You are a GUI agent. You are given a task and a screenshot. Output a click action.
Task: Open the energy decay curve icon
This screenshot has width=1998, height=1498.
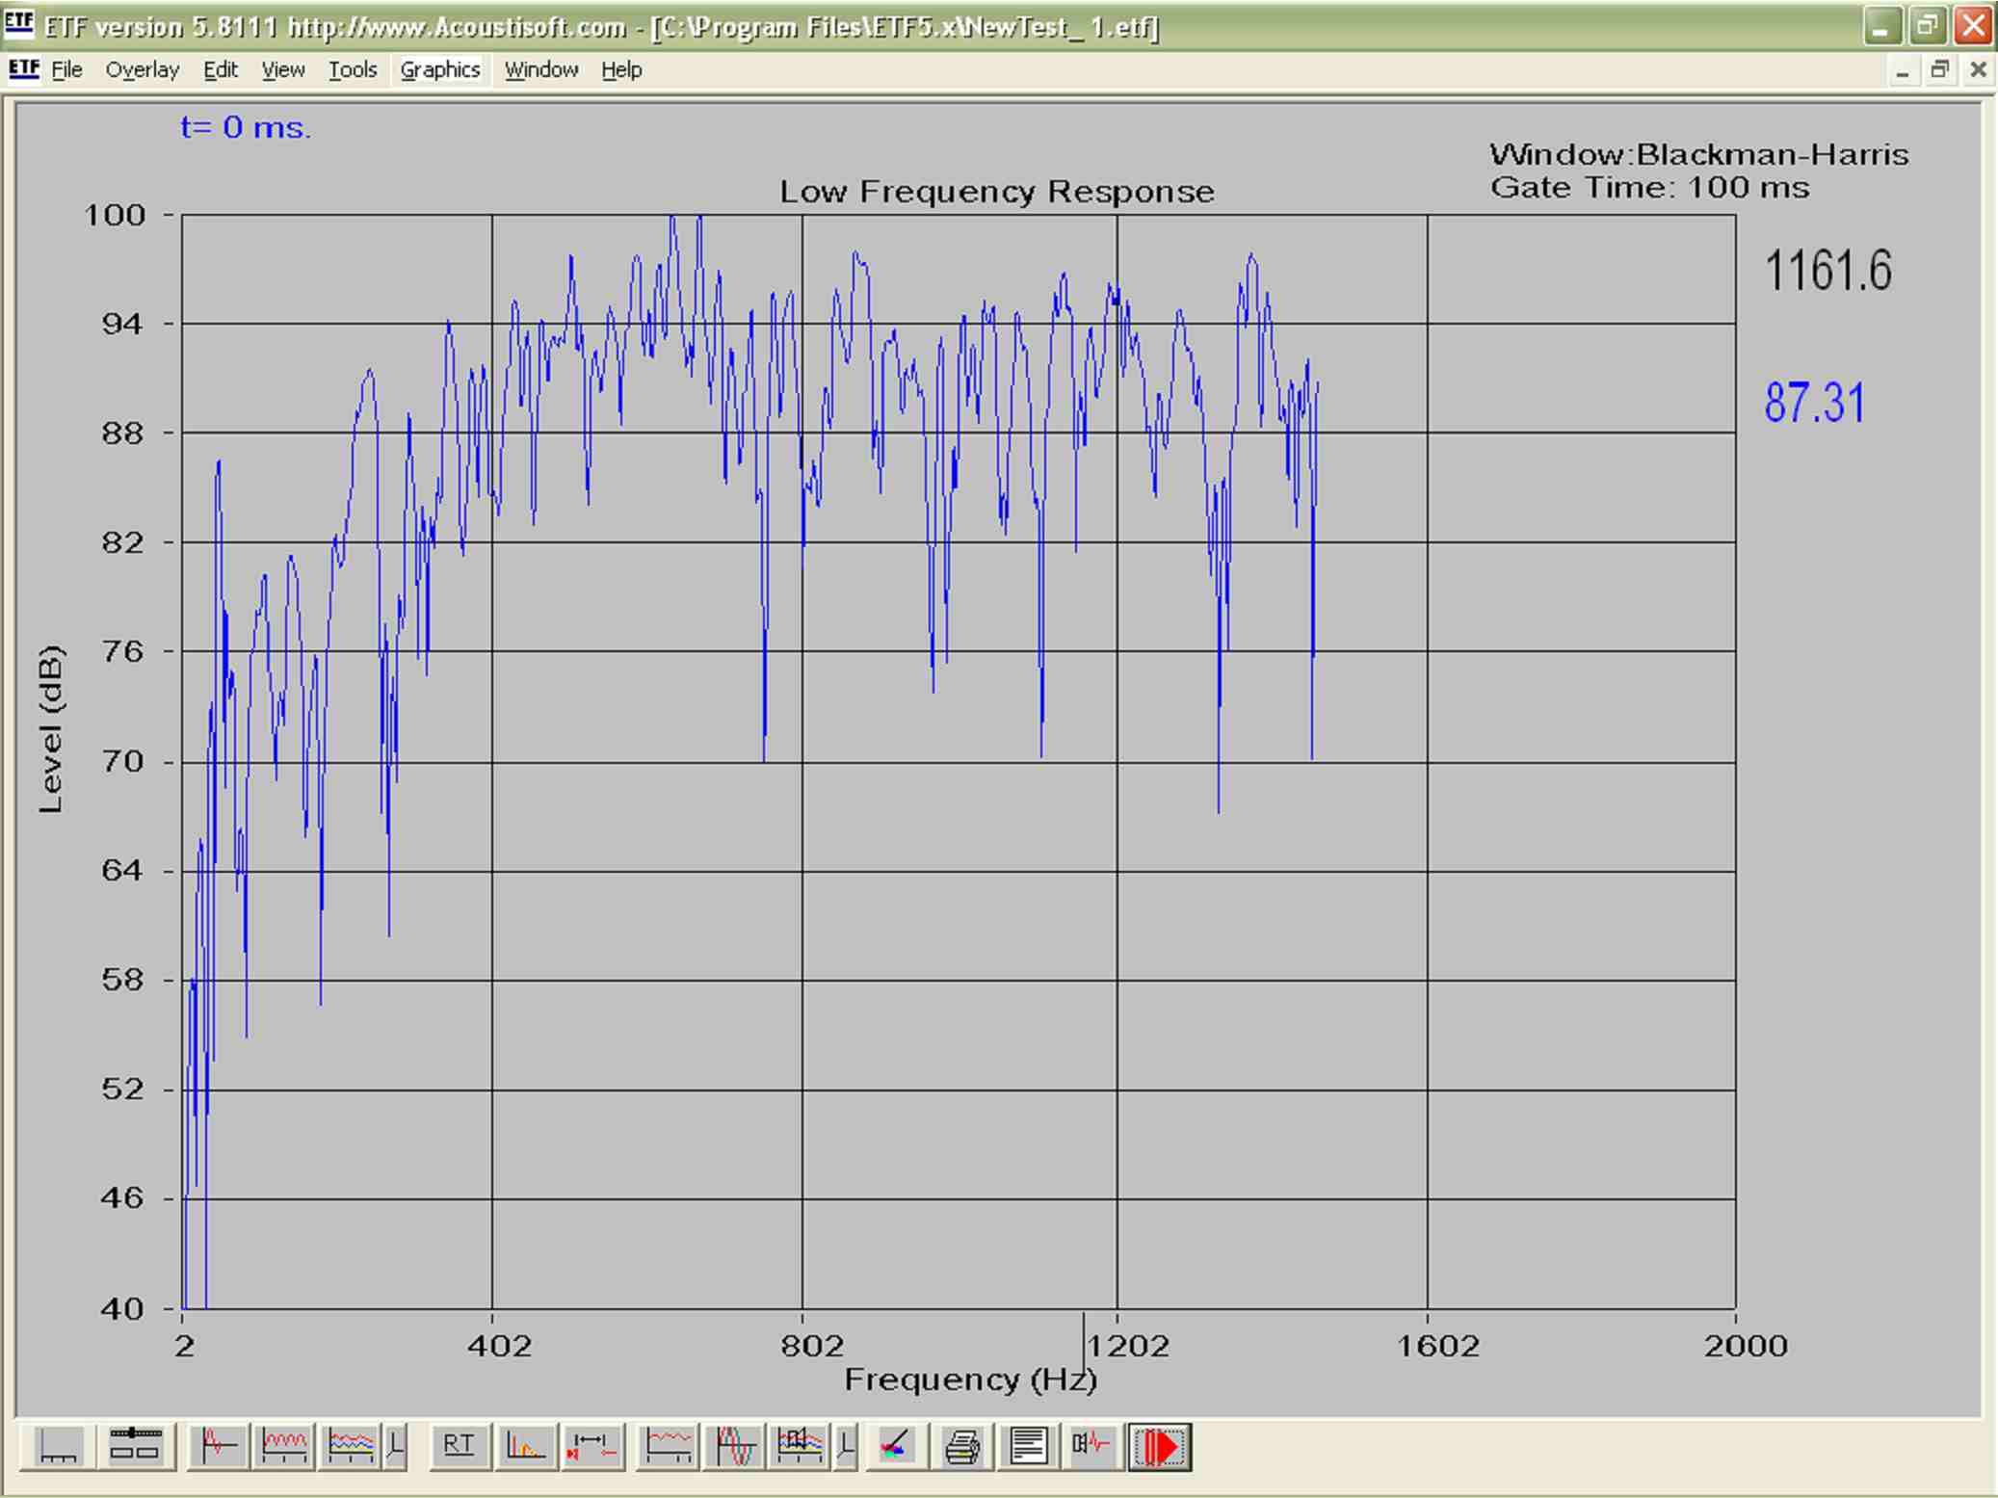pos(526,1447)
